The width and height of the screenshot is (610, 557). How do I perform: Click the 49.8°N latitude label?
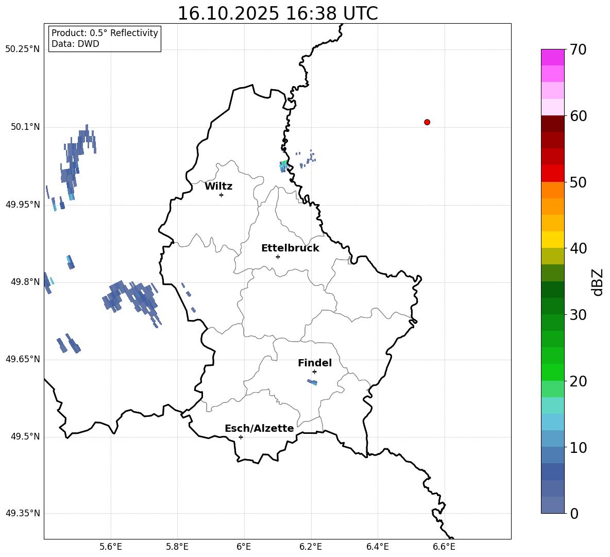(x=25, y=282)
